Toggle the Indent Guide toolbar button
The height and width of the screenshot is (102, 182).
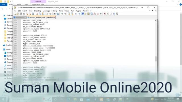tap(82, 14)
